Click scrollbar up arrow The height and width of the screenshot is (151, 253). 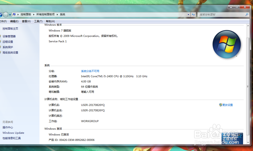248,26
